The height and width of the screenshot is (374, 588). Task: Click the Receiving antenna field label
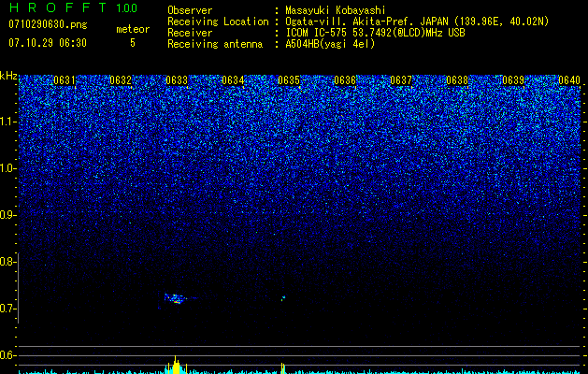point(215,44)
